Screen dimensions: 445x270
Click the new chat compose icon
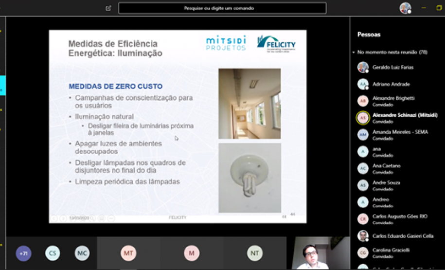pos(108,8)
